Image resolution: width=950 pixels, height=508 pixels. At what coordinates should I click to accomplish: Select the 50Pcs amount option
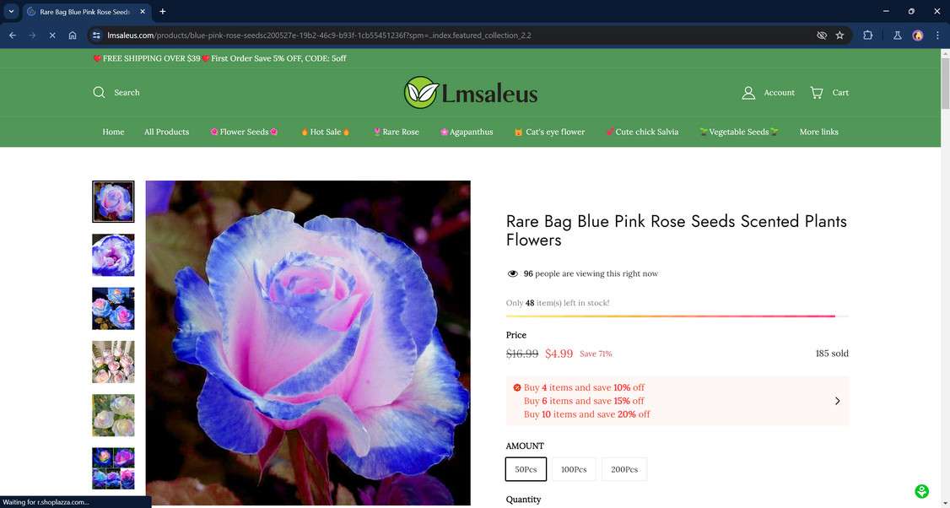coord(526,469)
